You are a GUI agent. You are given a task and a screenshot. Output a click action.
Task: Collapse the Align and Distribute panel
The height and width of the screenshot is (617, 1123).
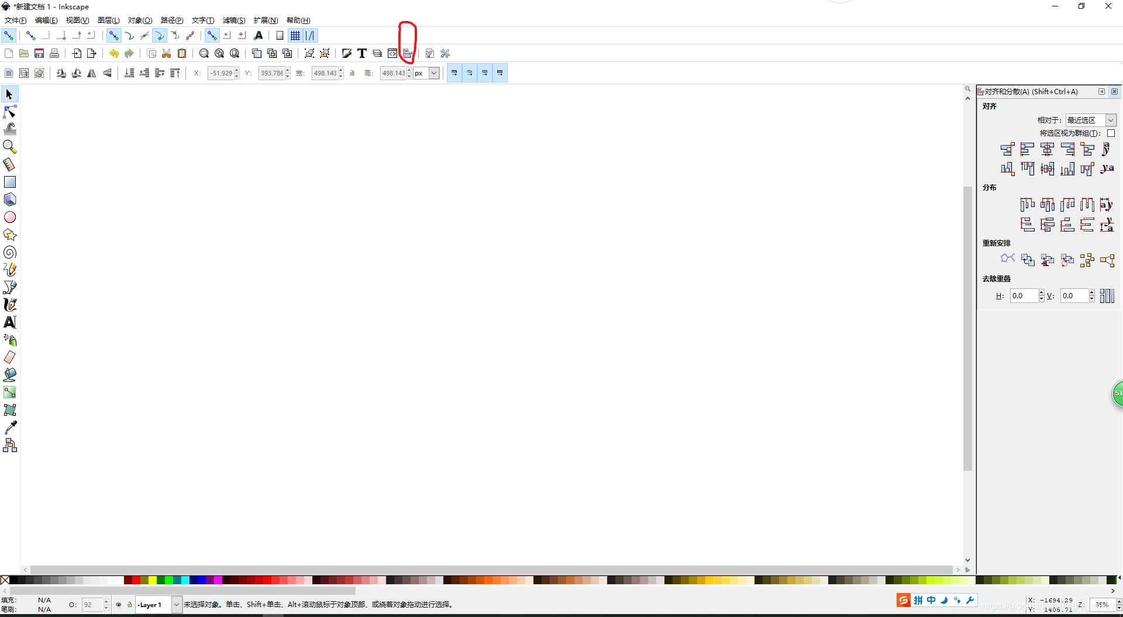(x=1101, y=91)
